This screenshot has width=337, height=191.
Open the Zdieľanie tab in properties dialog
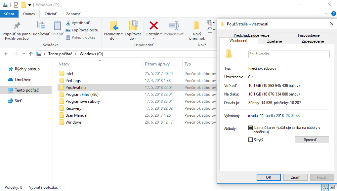click(x=274, y=41)
